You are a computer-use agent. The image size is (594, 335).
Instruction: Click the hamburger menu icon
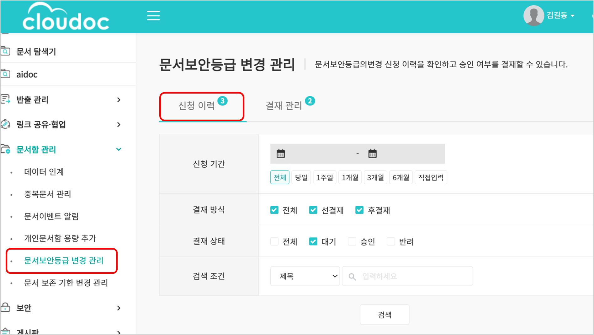153,15
